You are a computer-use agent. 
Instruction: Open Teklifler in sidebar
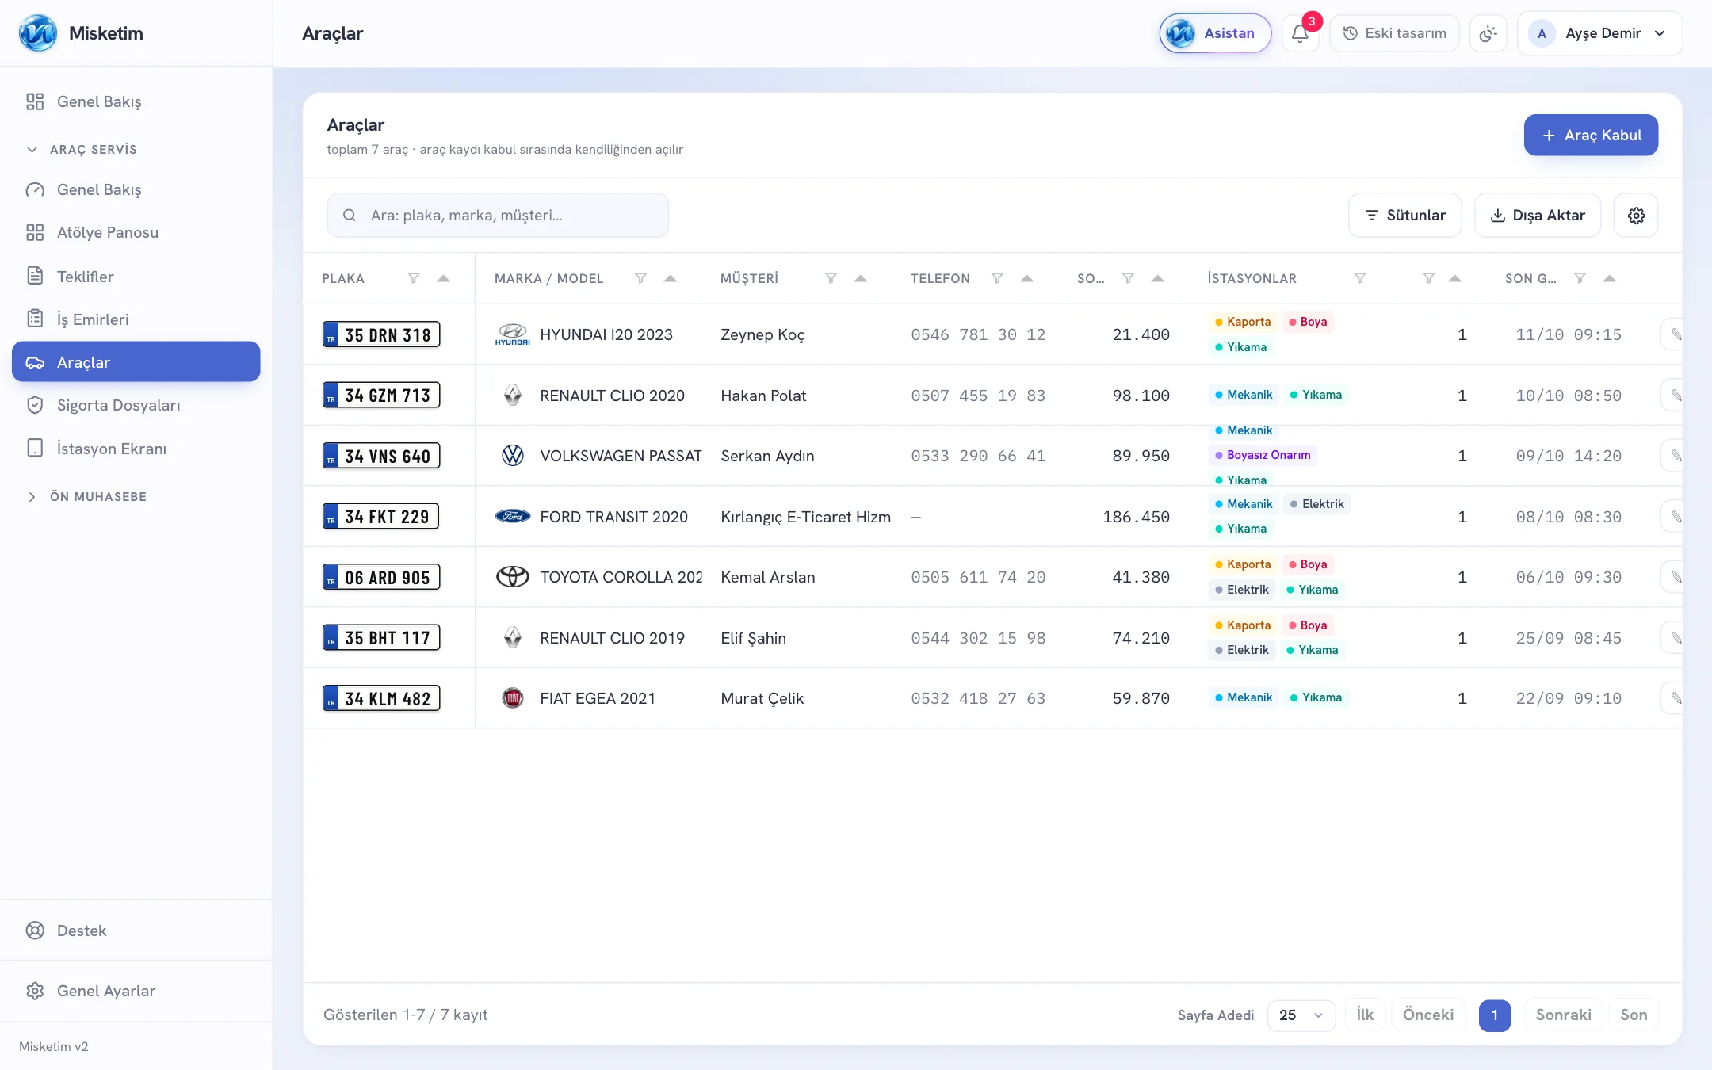point(136,276)
